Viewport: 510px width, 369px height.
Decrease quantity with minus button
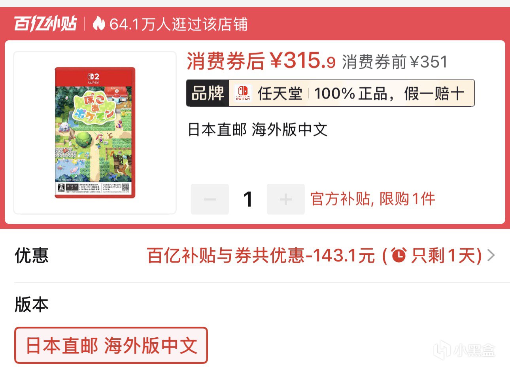(210, 199)
